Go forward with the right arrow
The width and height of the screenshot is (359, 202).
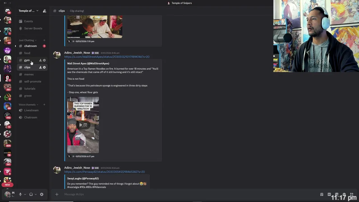click(10, 3)
